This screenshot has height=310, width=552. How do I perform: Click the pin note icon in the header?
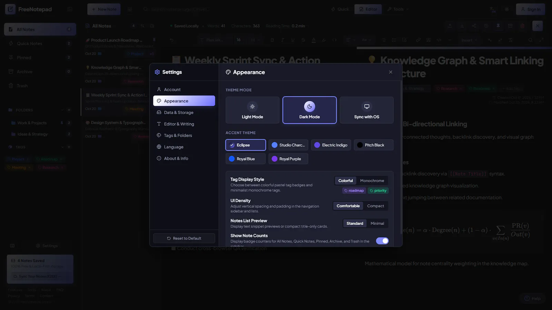(498, 26)
